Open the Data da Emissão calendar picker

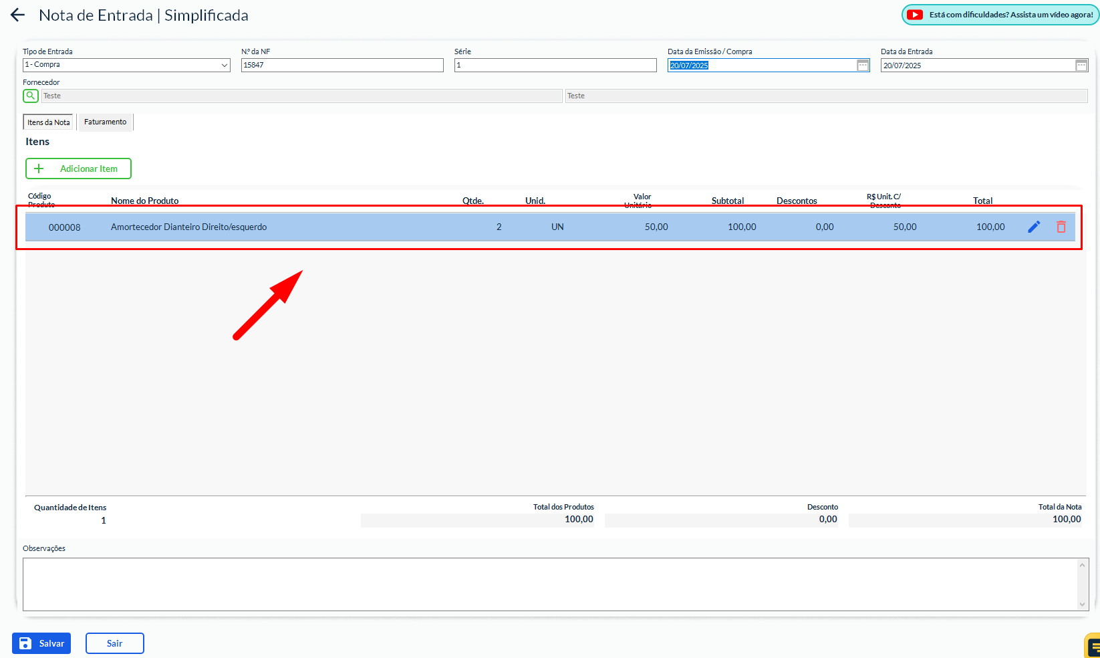pyautogui.click(x=863, y=66)
